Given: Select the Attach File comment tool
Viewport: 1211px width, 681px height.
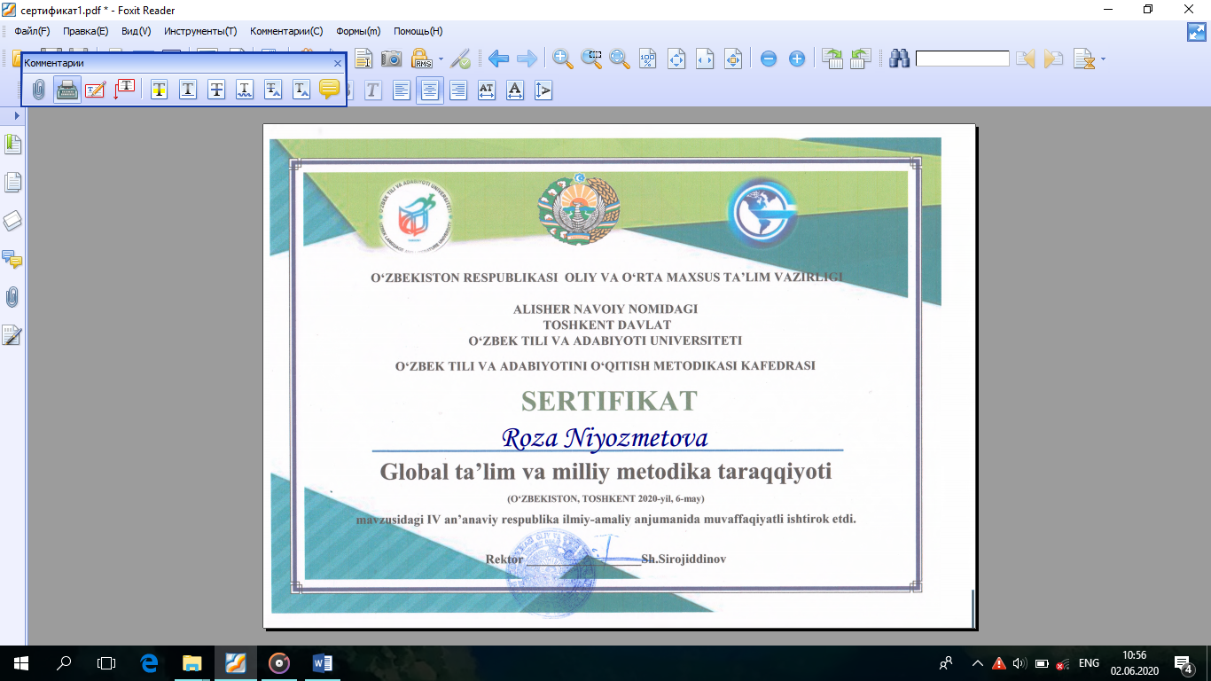Looking at the screenshot, I should 39,90.
